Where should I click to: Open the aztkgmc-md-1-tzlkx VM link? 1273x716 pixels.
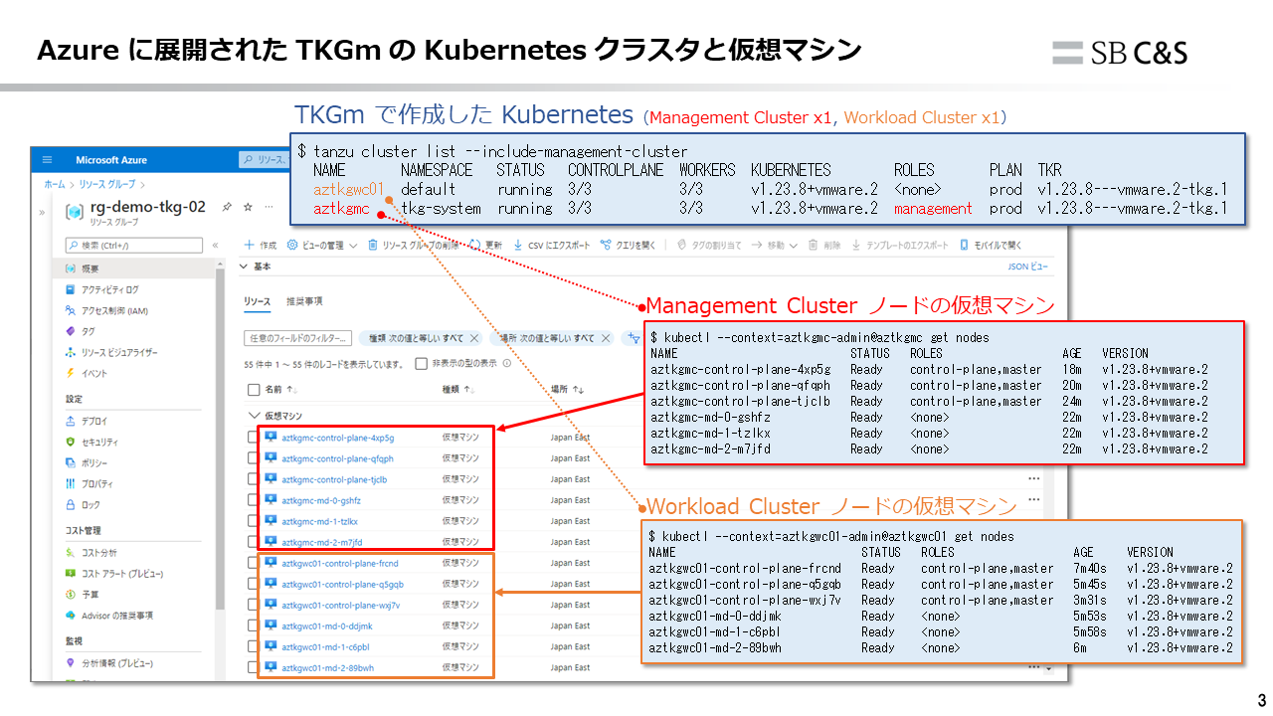[x=319, y=521]
